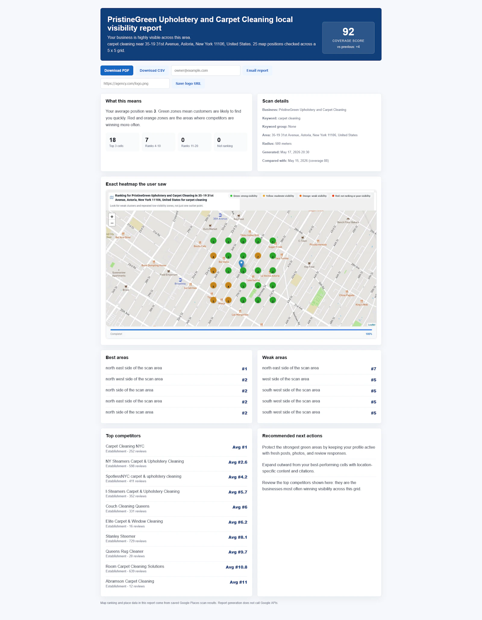
Task: Select competitor 'Room Carpet Cleaning Solutions'
Action: (x=176, y=569)
